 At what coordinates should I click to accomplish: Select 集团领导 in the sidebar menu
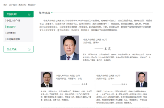(11, 27)
